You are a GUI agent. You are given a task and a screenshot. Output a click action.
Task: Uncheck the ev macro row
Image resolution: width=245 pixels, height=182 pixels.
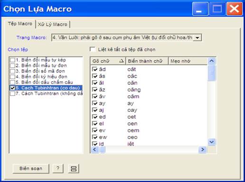94,130
